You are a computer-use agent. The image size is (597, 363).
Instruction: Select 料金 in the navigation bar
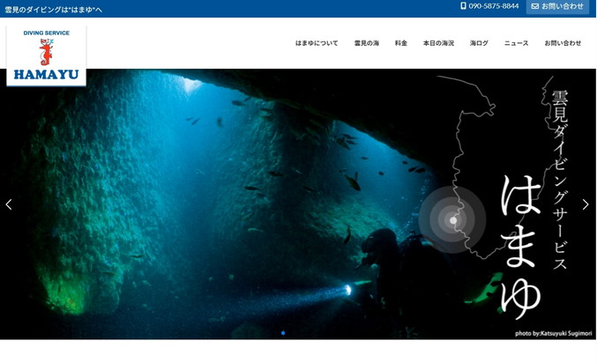coord(401,43)
